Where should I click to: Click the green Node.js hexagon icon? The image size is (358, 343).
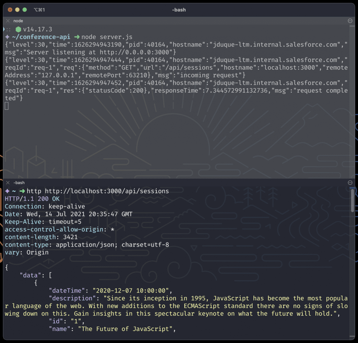click(18, 29)
